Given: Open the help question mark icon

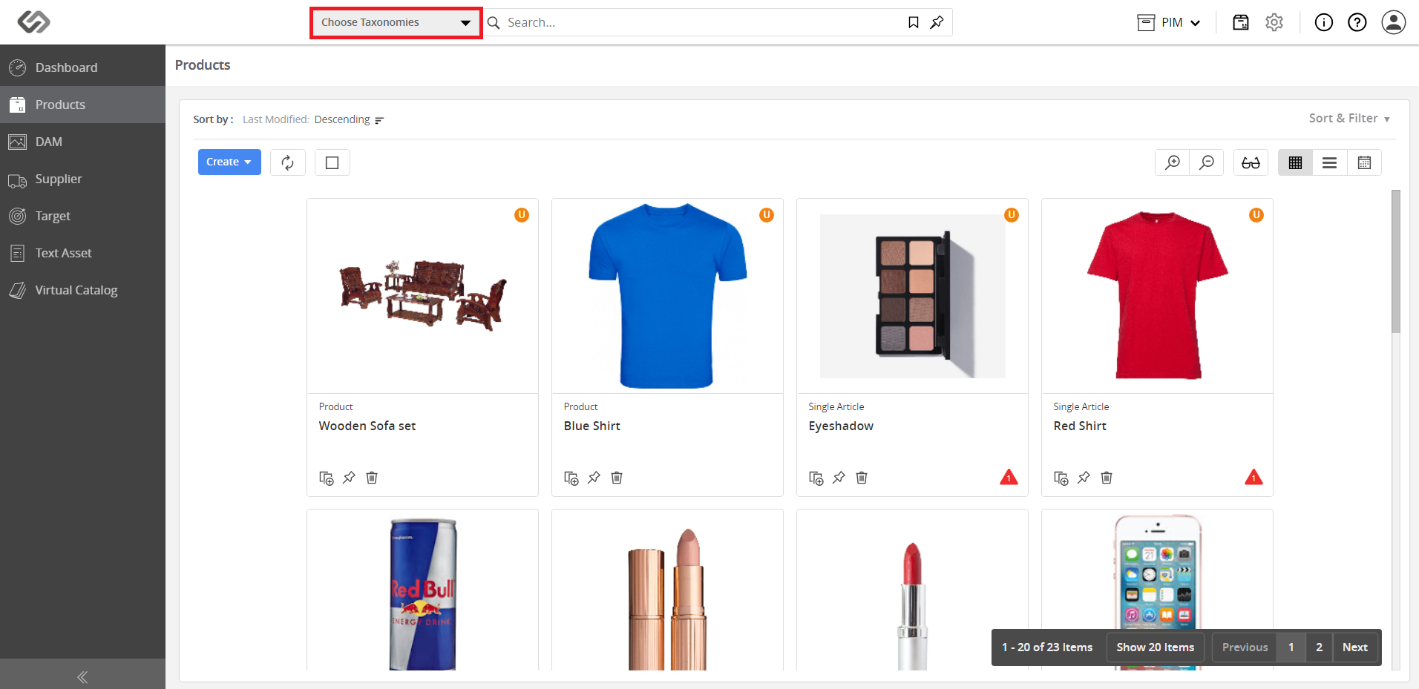Looking at the screenshot, I should coord(1357,22).
